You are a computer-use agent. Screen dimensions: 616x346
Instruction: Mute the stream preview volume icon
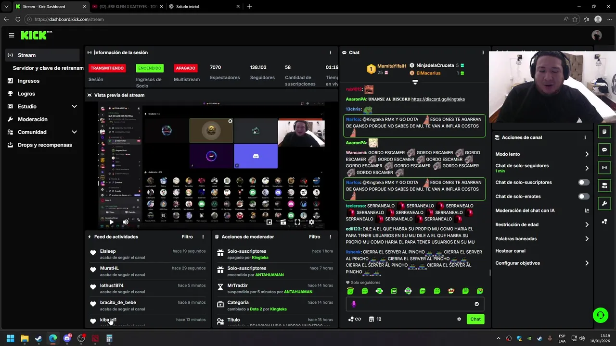(x=125, y=222)
